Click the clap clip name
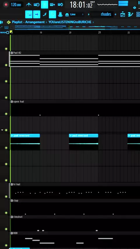 [16, 201]
